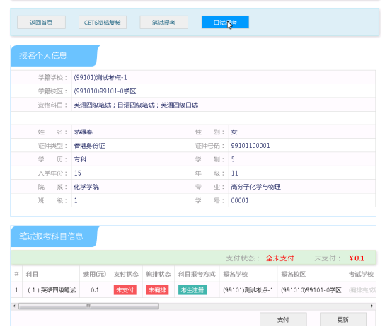Select the highlighted 口试报考 button
The image size is (392, 327).
(x=225, y=23)
